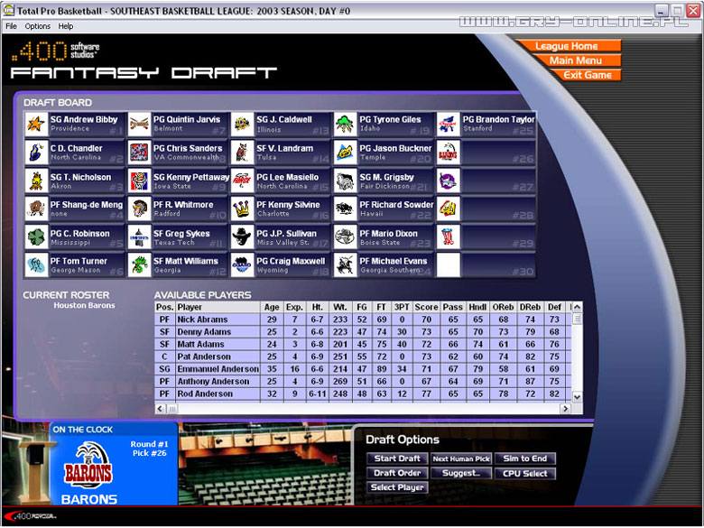Click the Exit Game button
The width and height of the screenshot is (704, 528).
[586, 75]
